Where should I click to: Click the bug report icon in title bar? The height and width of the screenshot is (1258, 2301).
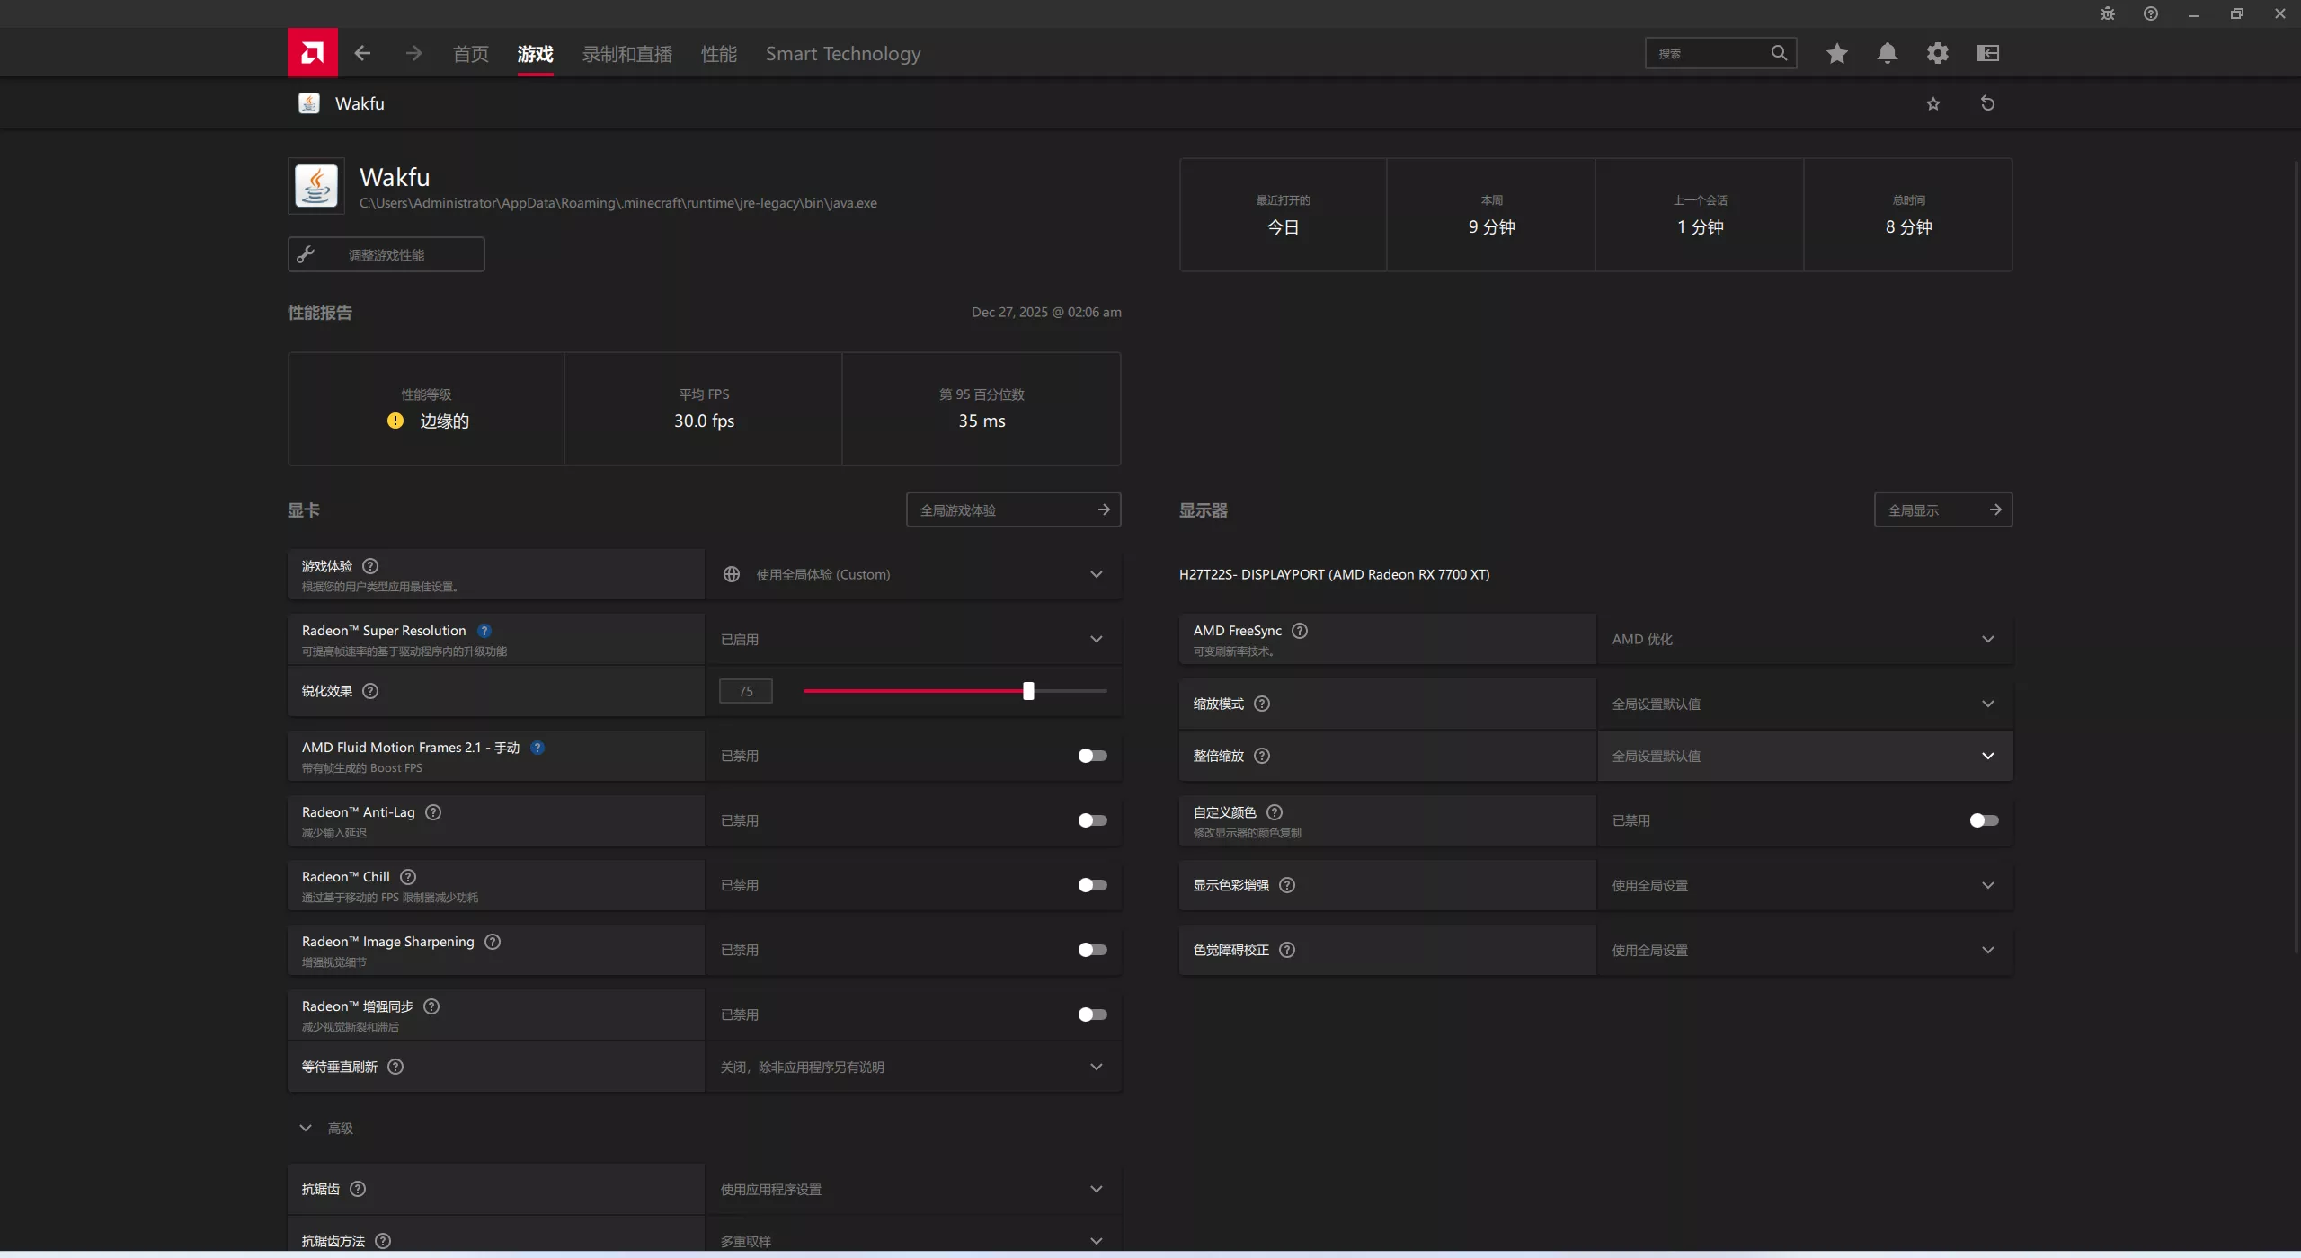tap(2107, 13)
